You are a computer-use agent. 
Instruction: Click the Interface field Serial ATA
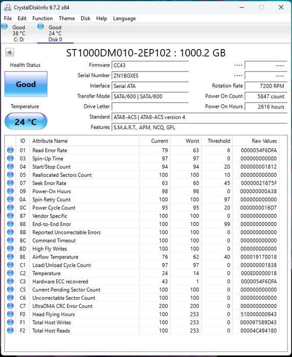tap(150, 86)
